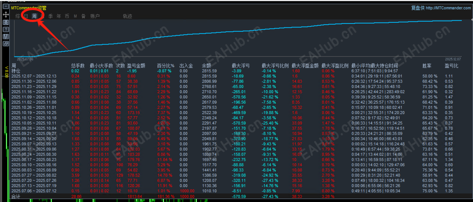Select week row 2025.11.30 ~ 2025.12.06
The image size is (473, 202).
tap(34, 81)
